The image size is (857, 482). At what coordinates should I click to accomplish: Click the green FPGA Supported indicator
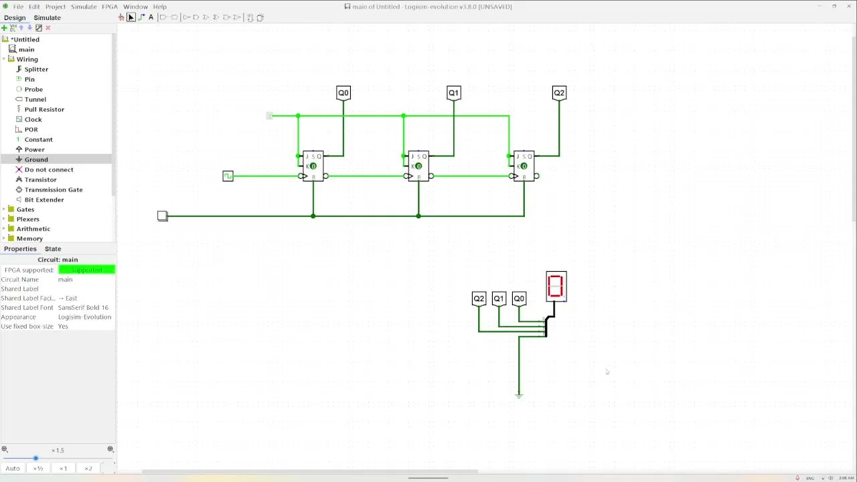(86, 270)
